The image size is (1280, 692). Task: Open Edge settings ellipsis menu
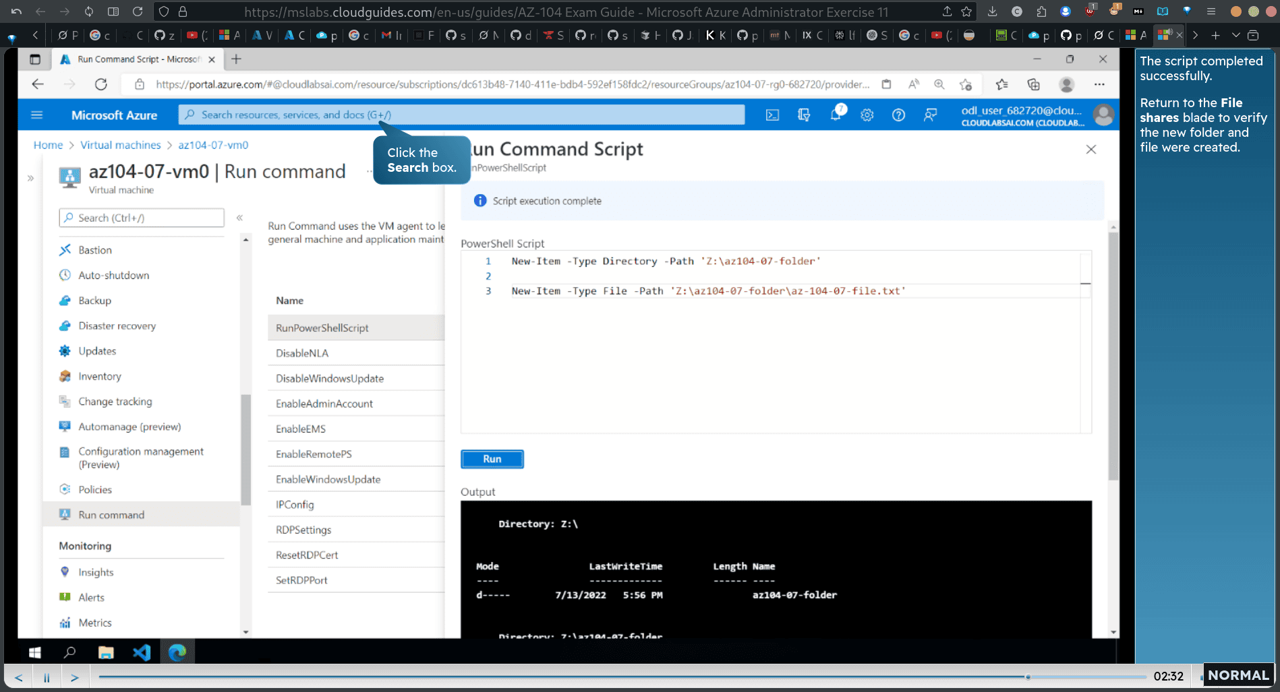pos(1099,84)
